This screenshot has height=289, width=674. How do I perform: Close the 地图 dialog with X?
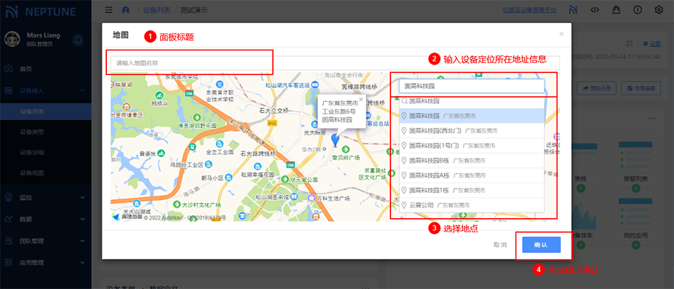pyautogui.click(x=561, y=34)
